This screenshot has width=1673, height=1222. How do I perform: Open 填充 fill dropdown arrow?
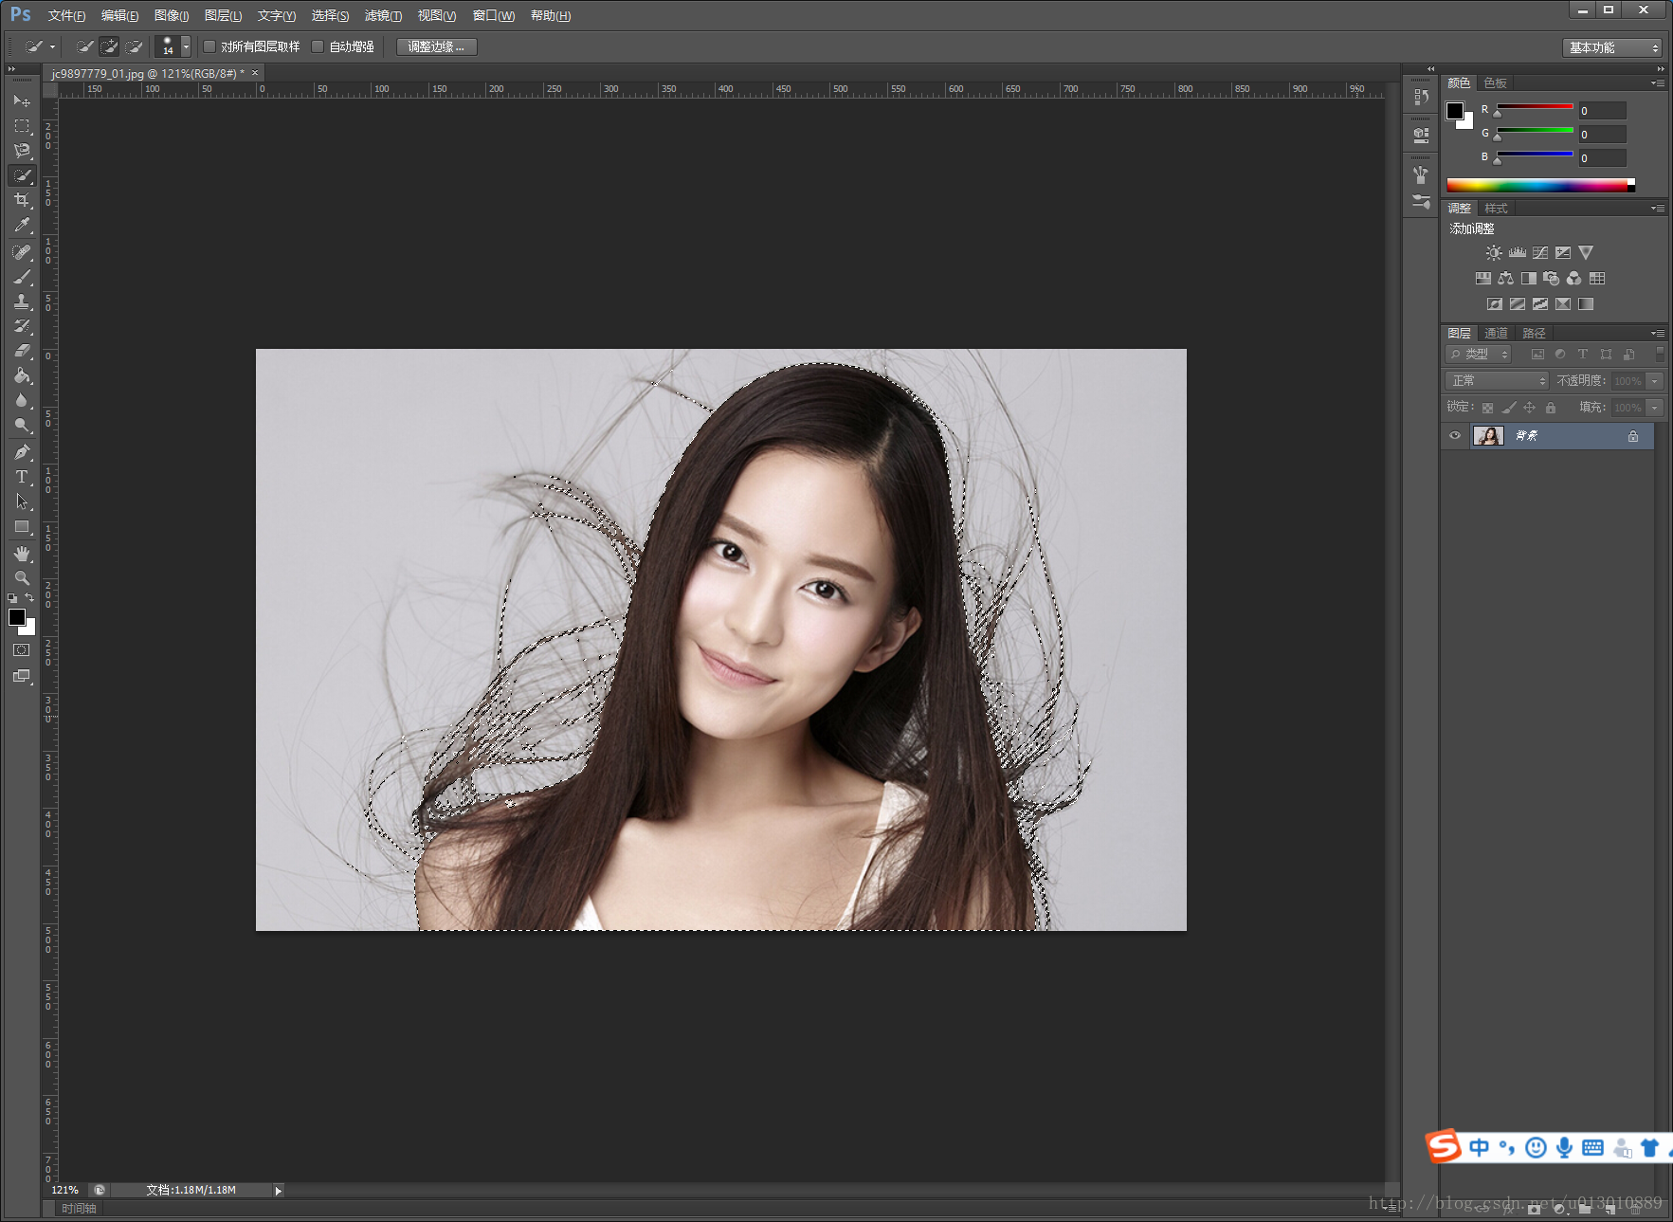click(x=1655, y=408)
